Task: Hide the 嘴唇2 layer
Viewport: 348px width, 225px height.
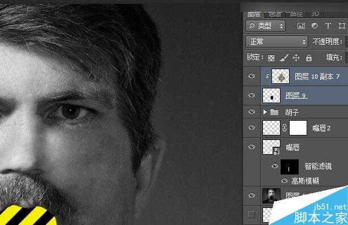Action: pyautogui.click(x=252, y=128)
